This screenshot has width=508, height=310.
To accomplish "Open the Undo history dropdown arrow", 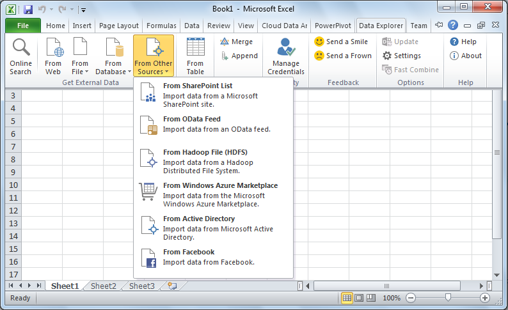I will pos(51,10).
